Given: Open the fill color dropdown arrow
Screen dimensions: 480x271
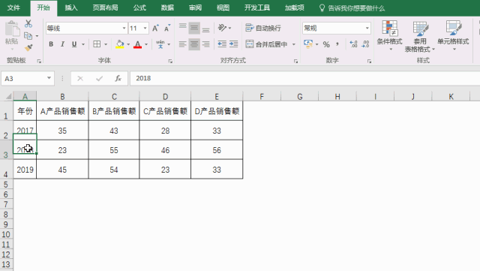Looking at the screenshot, I should [128, 44].
